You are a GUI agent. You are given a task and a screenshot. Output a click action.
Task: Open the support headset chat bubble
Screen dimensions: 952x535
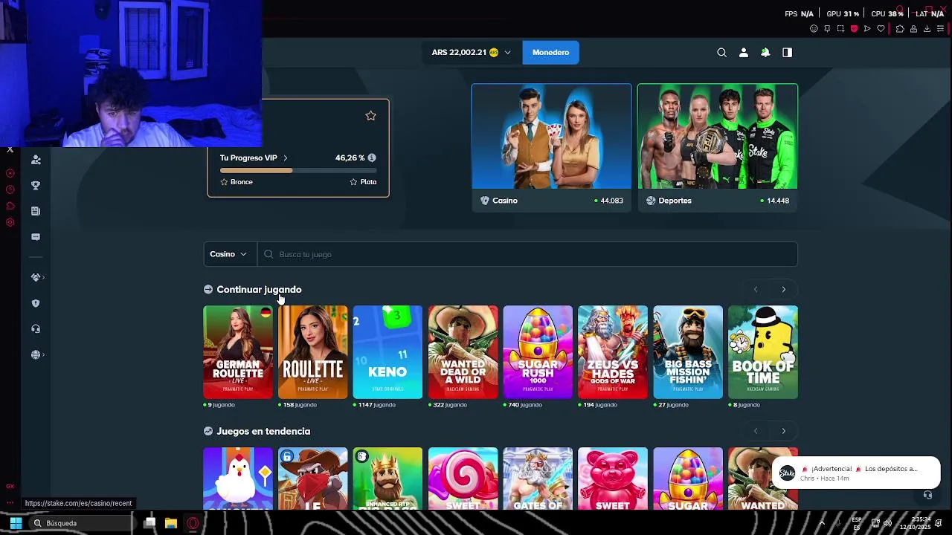(927, 495)
